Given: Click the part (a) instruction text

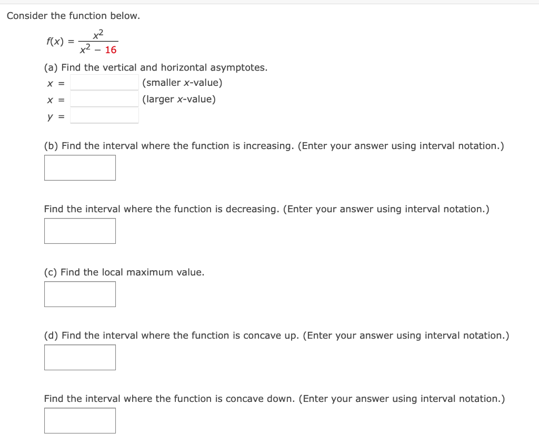Looking at the screenshot, I should pos(156,67).
